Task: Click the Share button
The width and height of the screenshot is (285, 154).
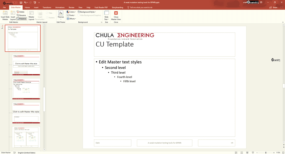Action: 273,8
